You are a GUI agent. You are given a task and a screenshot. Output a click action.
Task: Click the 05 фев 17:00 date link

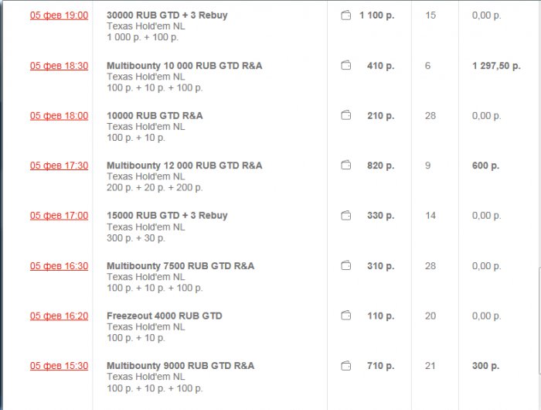59,216
